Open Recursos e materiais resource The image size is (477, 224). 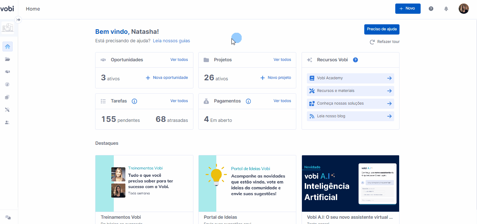tap(351, 91)
